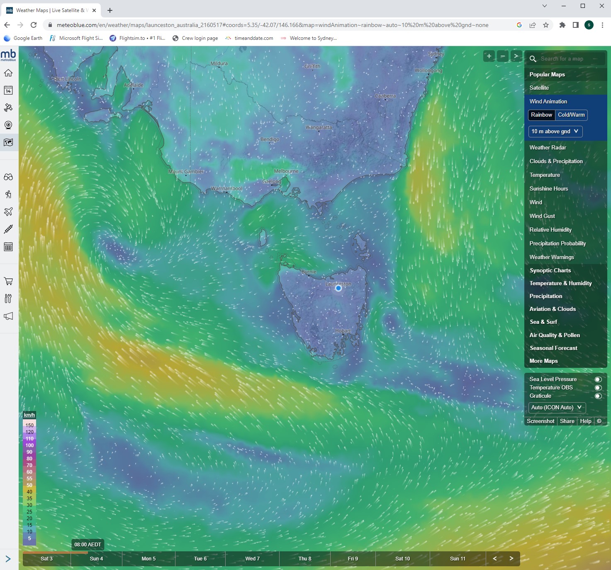The height and width of the screenshot is (570, 611).
Task: Open the agriculture wheat icon
Action: coord(9,229)
